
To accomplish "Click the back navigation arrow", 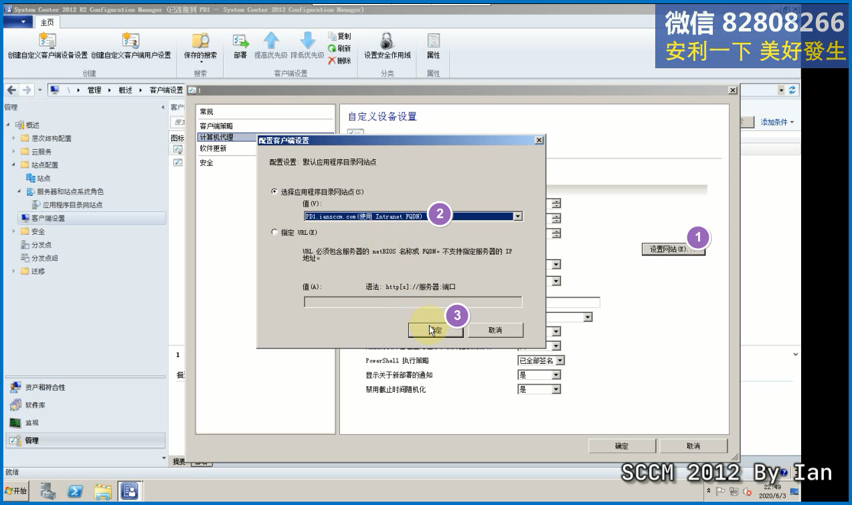I will [12, 90].
